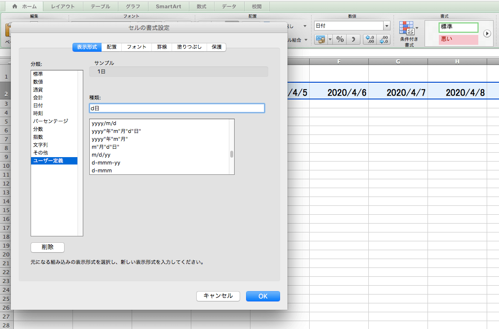The height and width of the screenshot is (329, 499).
Task: Show more cell styles arrow button
Action: [487, 33]
